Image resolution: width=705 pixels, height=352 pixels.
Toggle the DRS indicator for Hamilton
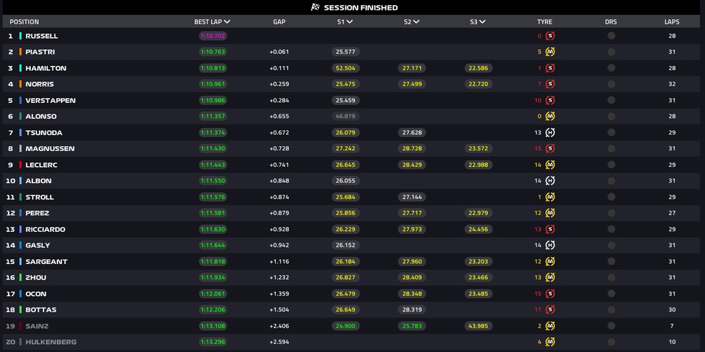(611, 68)
